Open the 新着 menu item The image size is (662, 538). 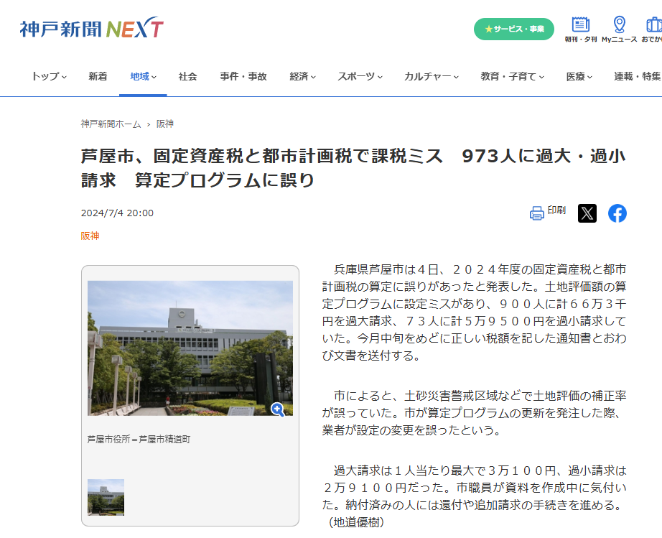(98, 76)
